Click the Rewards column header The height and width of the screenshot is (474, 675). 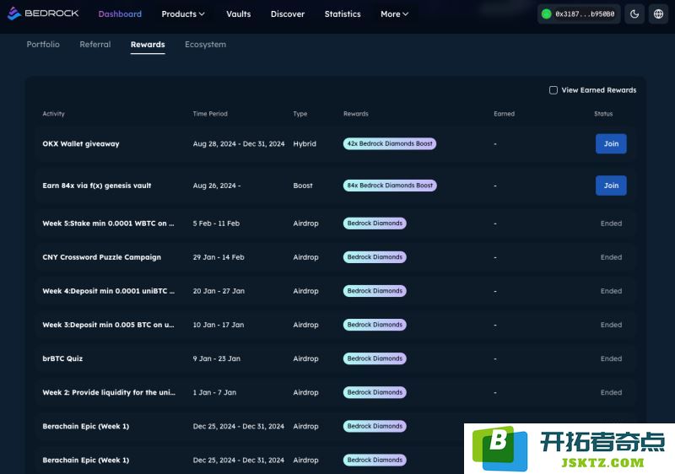(x=356, y=114)
